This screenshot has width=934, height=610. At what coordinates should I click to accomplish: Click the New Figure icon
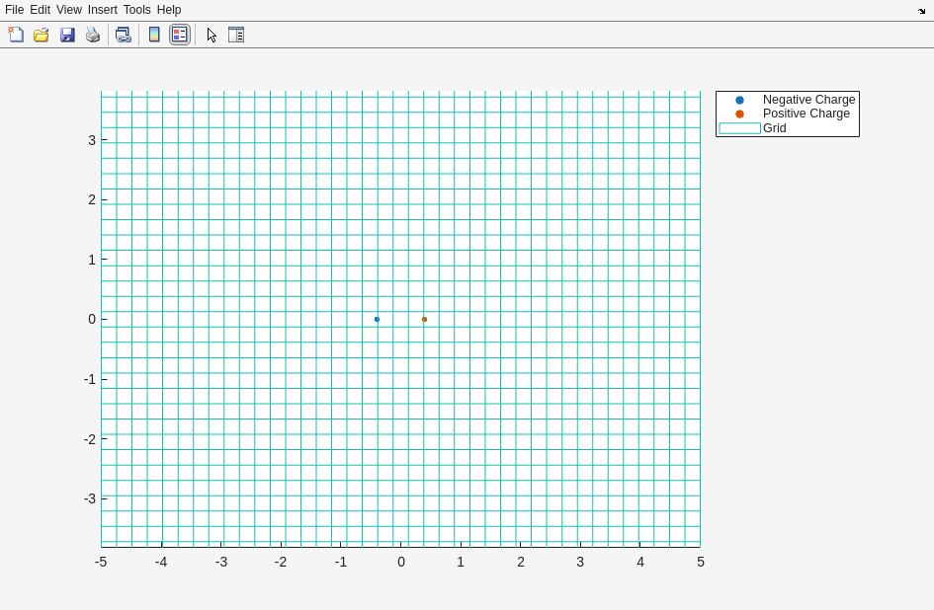point(16,35)
